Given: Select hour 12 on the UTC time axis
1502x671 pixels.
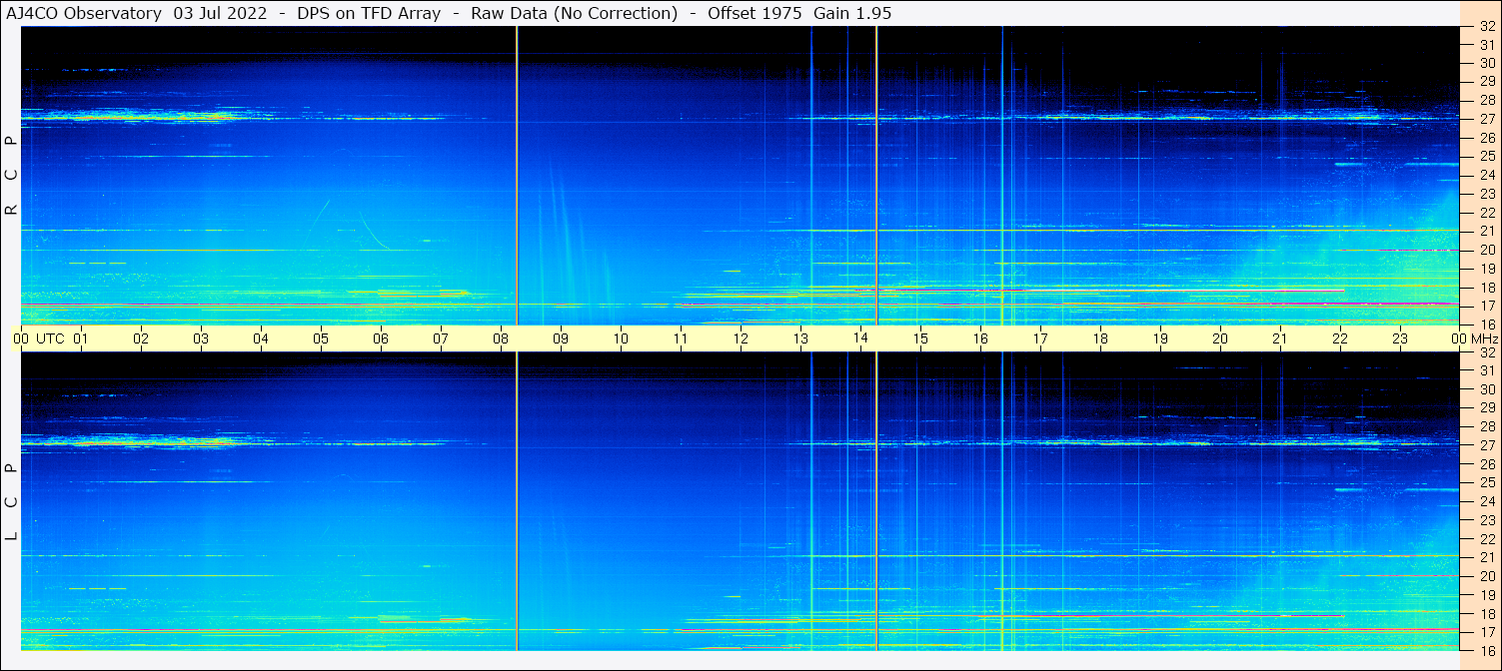Looking at the screenshot, I should tap(741, 338).
